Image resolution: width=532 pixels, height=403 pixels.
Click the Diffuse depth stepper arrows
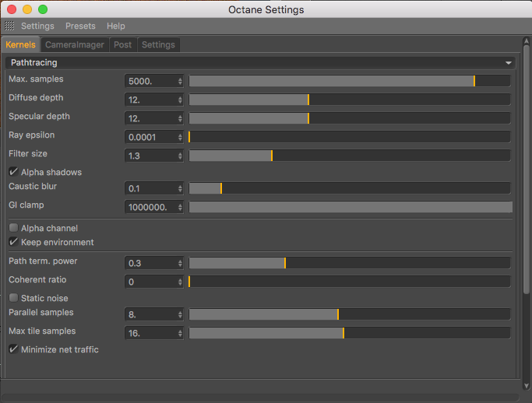pos(181,100)
